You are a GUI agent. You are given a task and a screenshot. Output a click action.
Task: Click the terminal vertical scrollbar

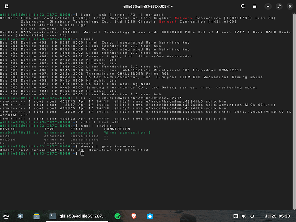[x=294, y=111]
